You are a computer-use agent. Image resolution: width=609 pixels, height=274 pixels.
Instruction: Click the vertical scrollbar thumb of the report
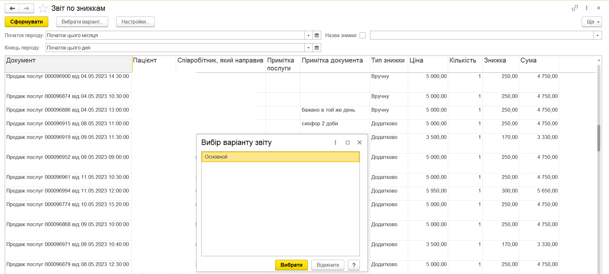coord(599,138)
